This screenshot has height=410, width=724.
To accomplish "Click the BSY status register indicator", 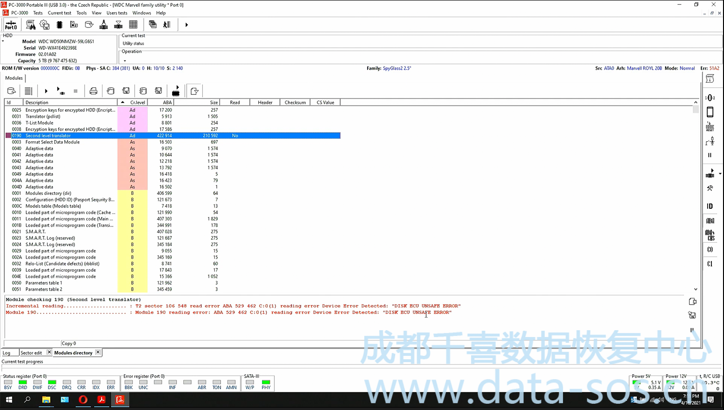I will (x=8, y=382).
